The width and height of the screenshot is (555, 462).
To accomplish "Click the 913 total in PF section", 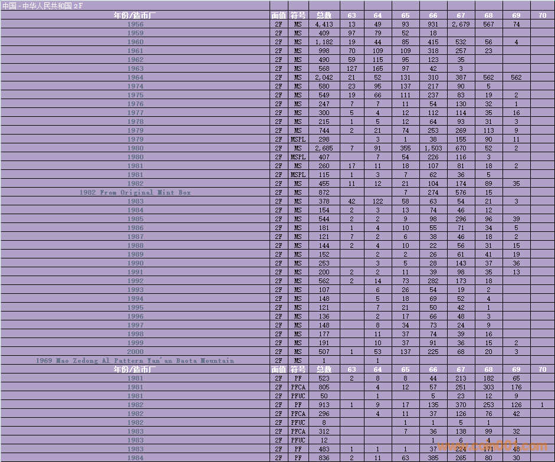I will coord(324,405).
